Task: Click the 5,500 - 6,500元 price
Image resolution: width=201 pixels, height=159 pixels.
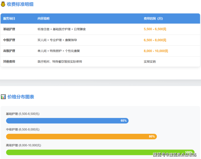Action: point(155,29)
